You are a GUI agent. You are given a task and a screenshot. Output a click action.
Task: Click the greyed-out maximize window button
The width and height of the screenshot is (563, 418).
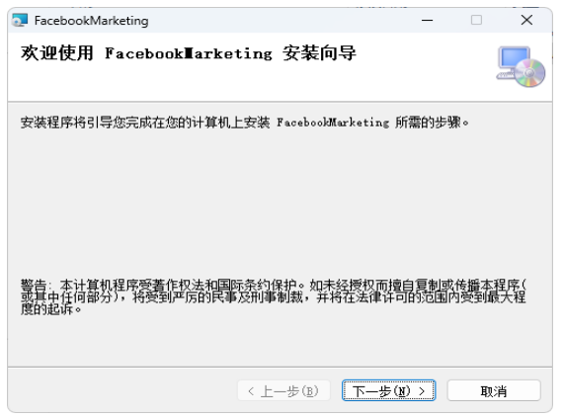[476, 20]
